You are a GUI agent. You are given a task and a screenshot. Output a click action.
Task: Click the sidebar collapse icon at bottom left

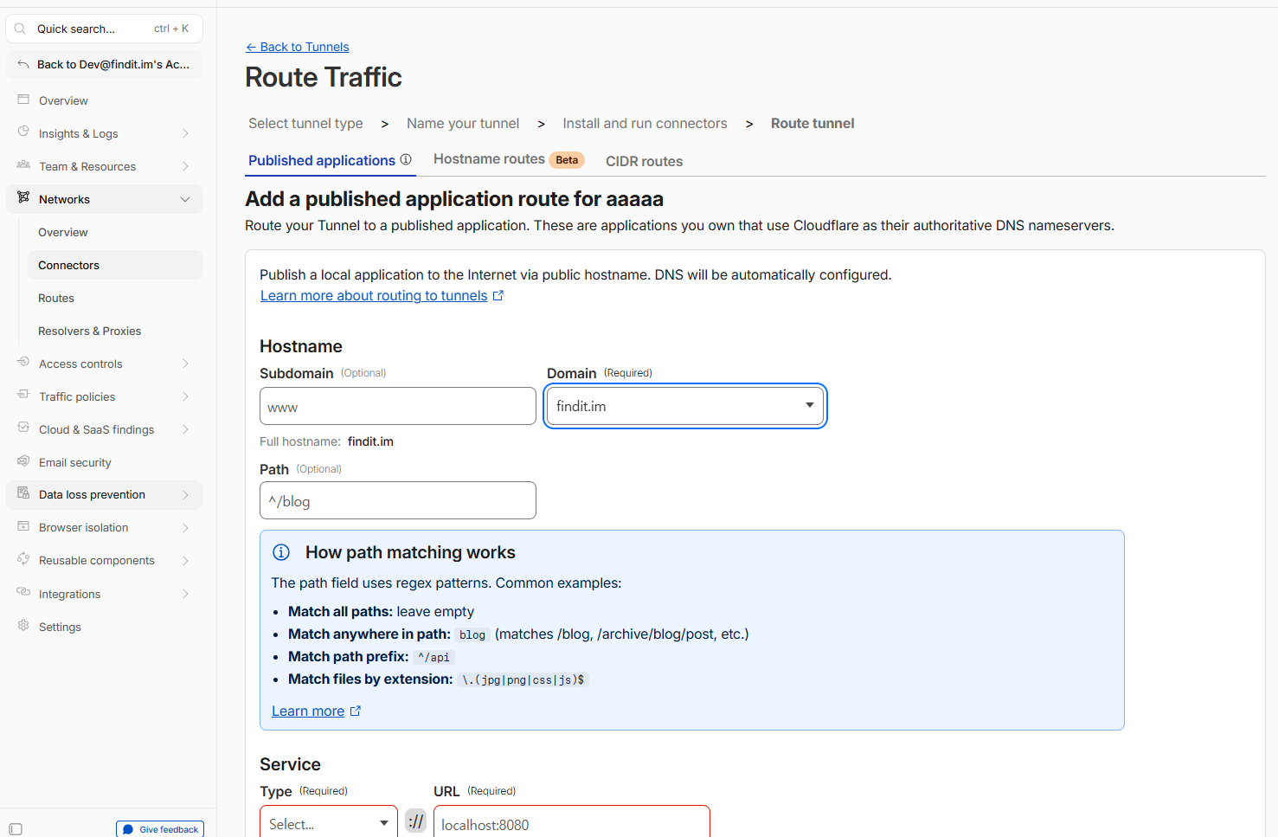point(16,829)
